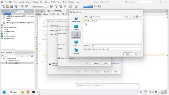Go to Desktop in Select Driver sidebar

[76, 27]
